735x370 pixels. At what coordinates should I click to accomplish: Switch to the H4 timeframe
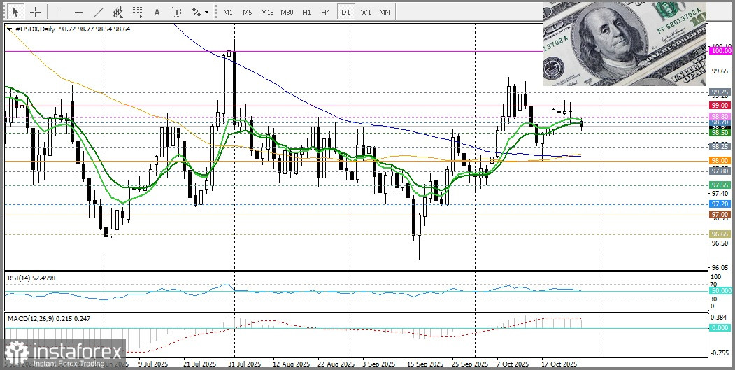click(x=325, y=12)
